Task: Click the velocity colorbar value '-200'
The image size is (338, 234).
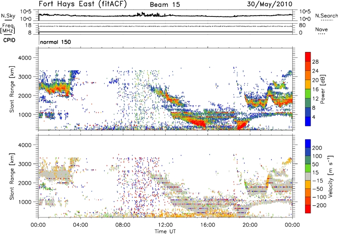Action: tap(319, 205)
